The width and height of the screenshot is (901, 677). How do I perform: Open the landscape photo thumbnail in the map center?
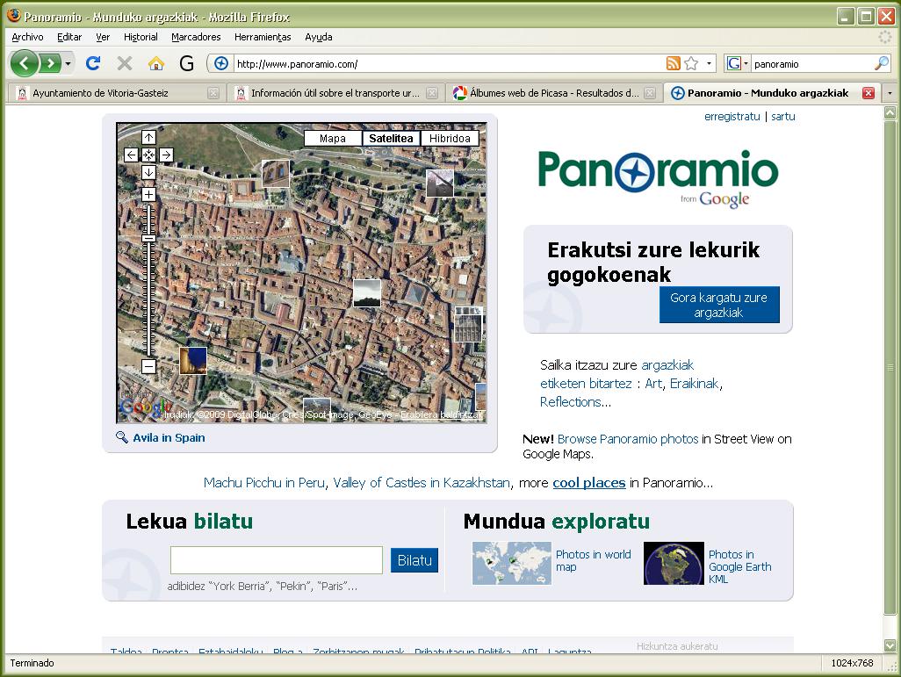pos(366,293)
